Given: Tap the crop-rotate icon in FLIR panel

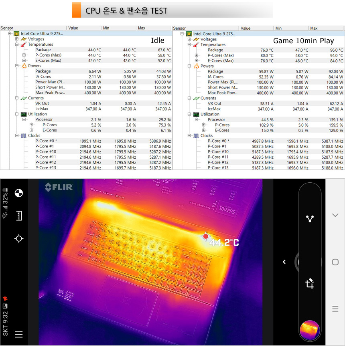Looking at the screenshot, I should 309,284.
